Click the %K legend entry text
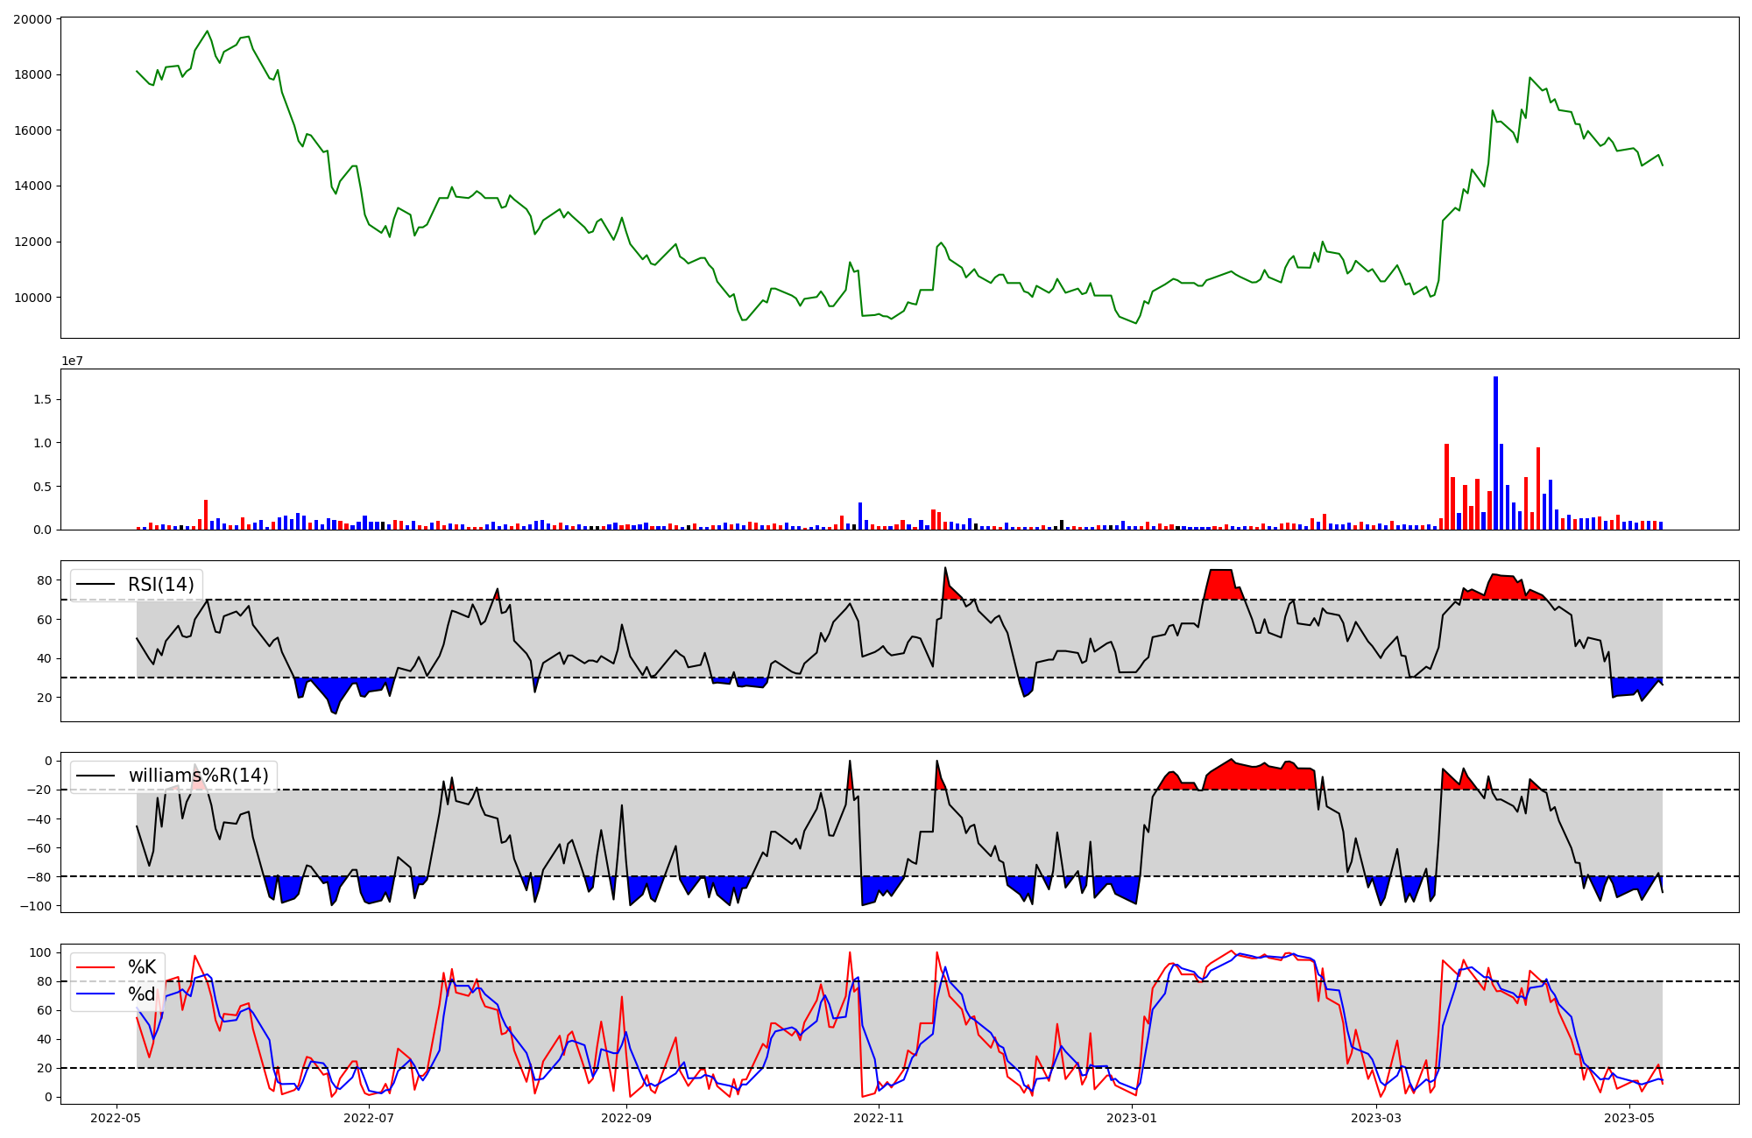1752x1138 pixels. [x=142, y=967]
